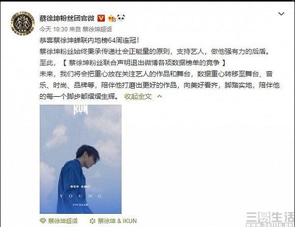
Task: Collapse the post with the arrow after 收起全文
Action: (x=160, y=96)
